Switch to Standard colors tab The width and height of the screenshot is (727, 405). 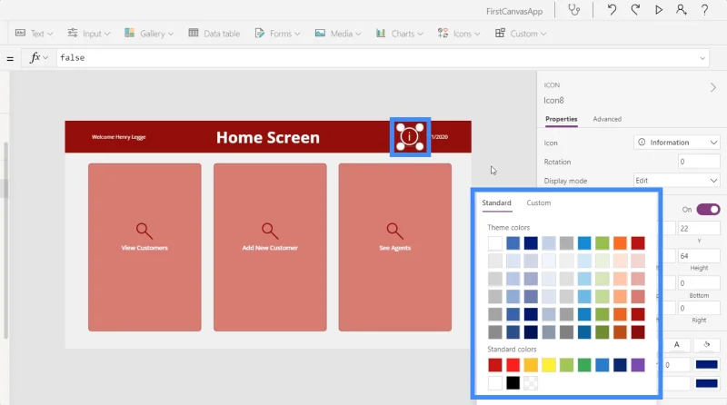(496, 203)
